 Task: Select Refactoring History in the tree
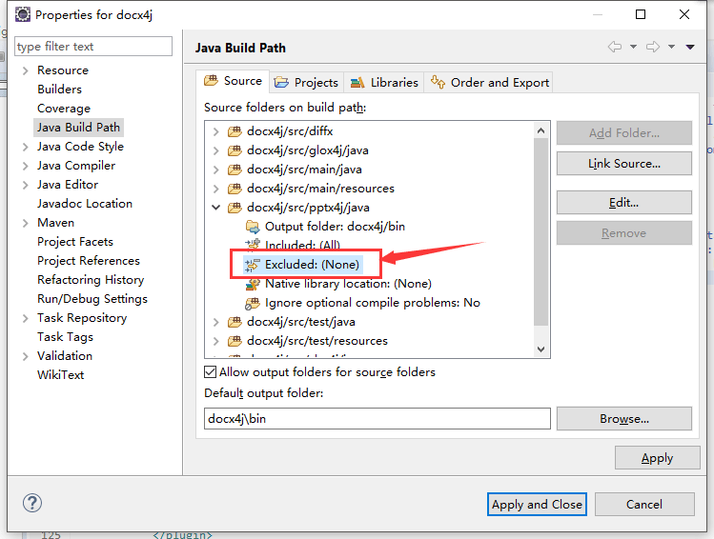[x=91, y=280]
